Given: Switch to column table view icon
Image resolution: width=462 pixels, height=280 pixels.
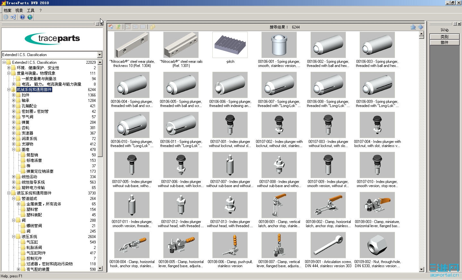Looking at the screenshot, I should tap(143, 27).
